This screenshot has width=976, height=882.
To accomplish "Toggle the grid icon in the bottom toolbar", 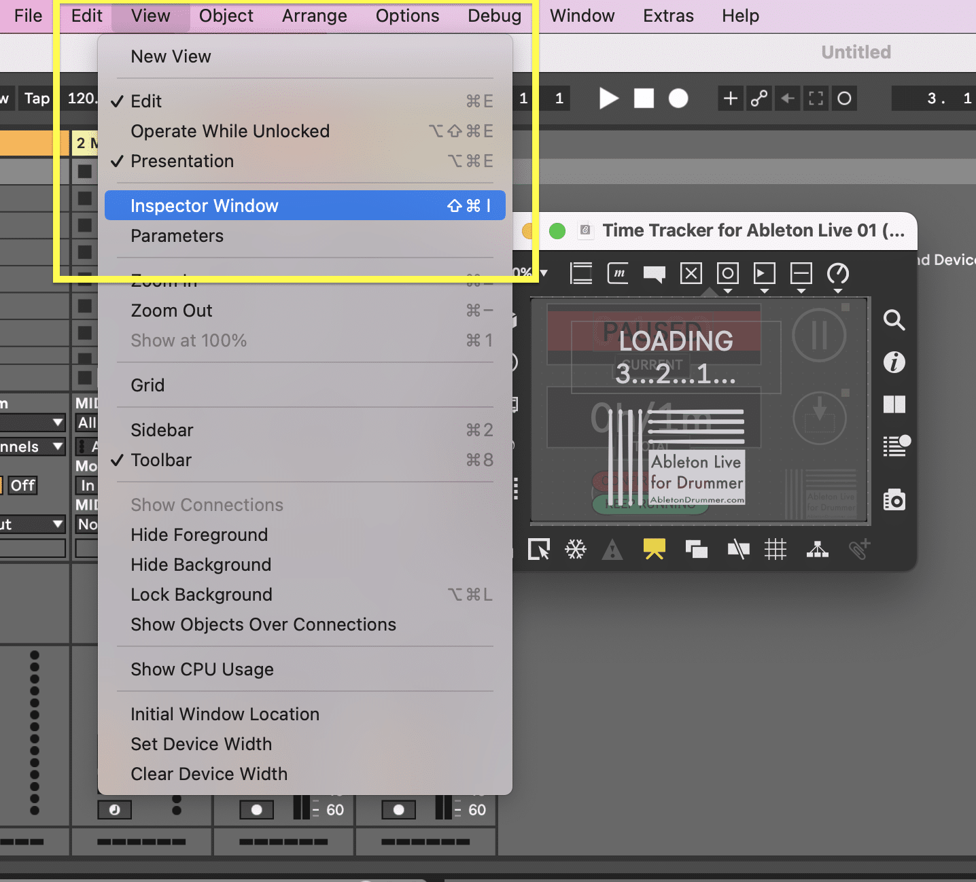I will pyautogui.click(x=775, y=549).
